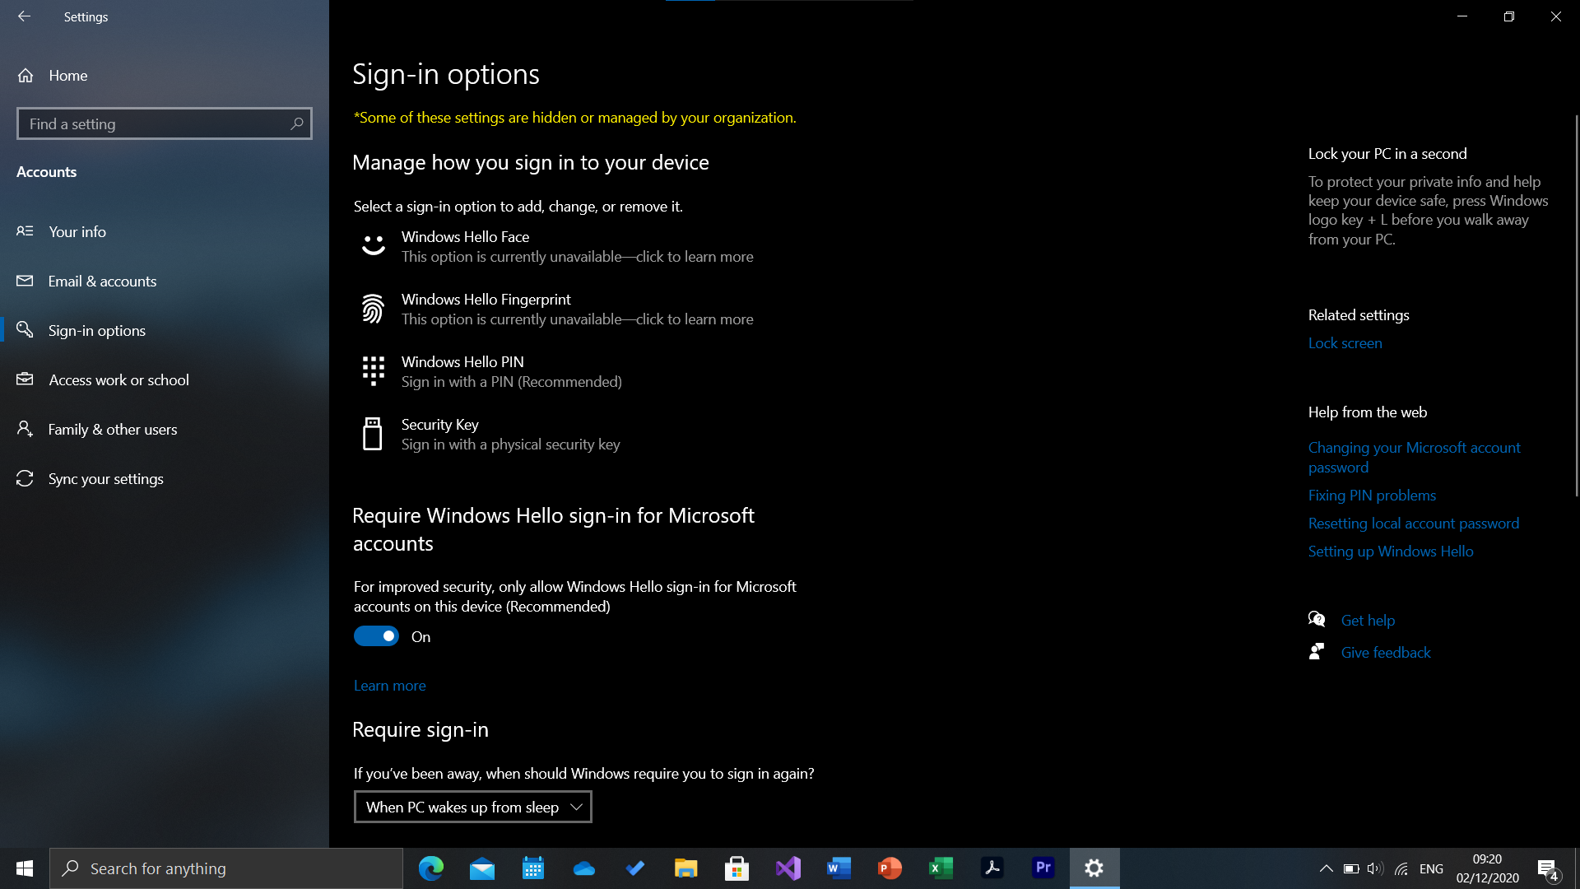Click the taskbar Search for anything box
Viewport: 1580px width, 889px height.
(x=226, y=868)
